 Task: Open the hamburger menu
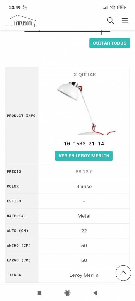[125, 21]
